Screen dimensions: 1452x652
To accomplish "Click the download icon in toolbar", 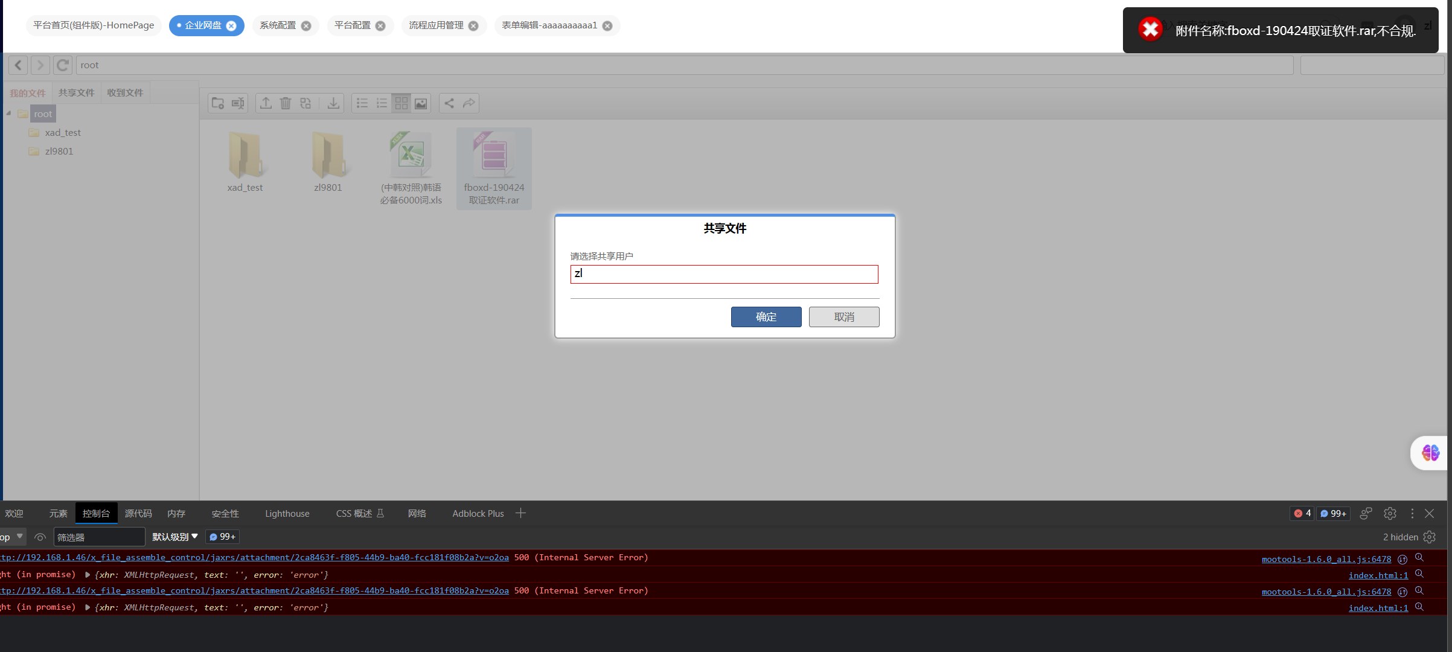I will [x=333, y=103].
